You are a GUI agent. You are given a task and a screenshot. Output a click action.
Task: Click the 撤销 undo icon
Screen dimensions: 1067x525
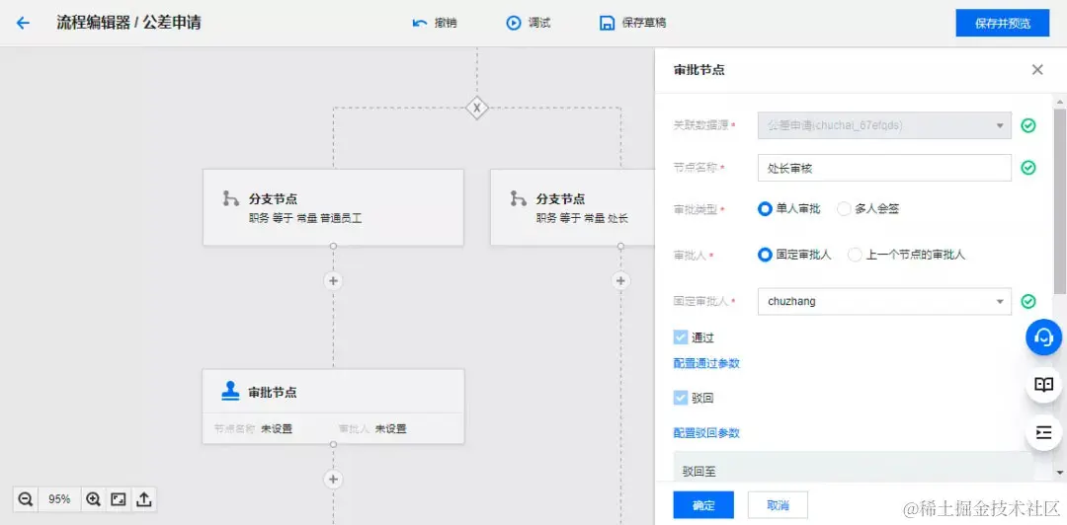(x=420, y=23)
